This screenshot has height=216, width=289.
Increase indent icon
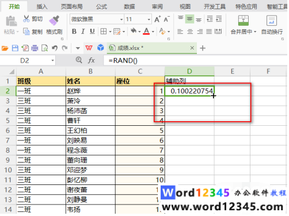(x=219, y=19)
